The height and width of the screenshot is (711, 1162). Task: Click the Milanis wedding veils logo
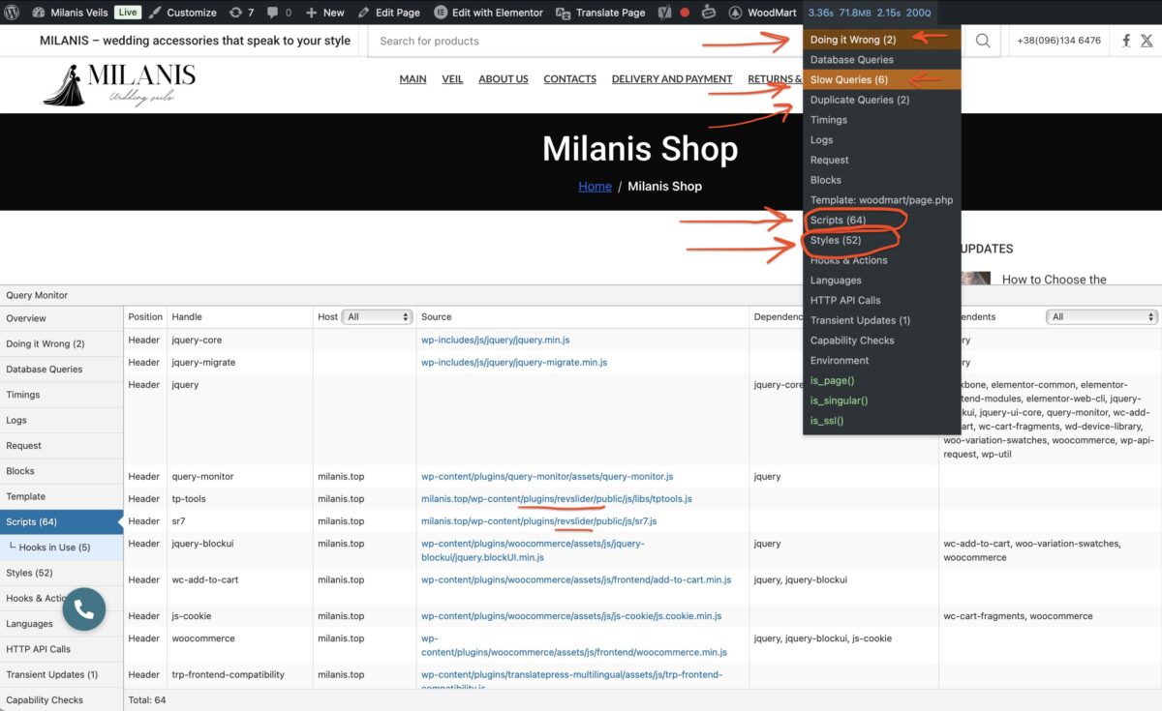[119, 84]
